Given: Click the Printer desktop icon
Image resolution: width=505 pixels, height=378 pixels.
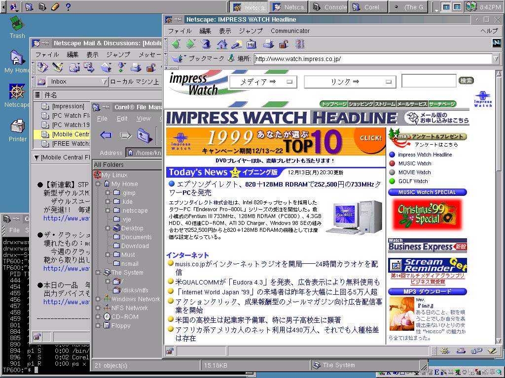Looking at the screenshot, I should (x=18, y=130).
